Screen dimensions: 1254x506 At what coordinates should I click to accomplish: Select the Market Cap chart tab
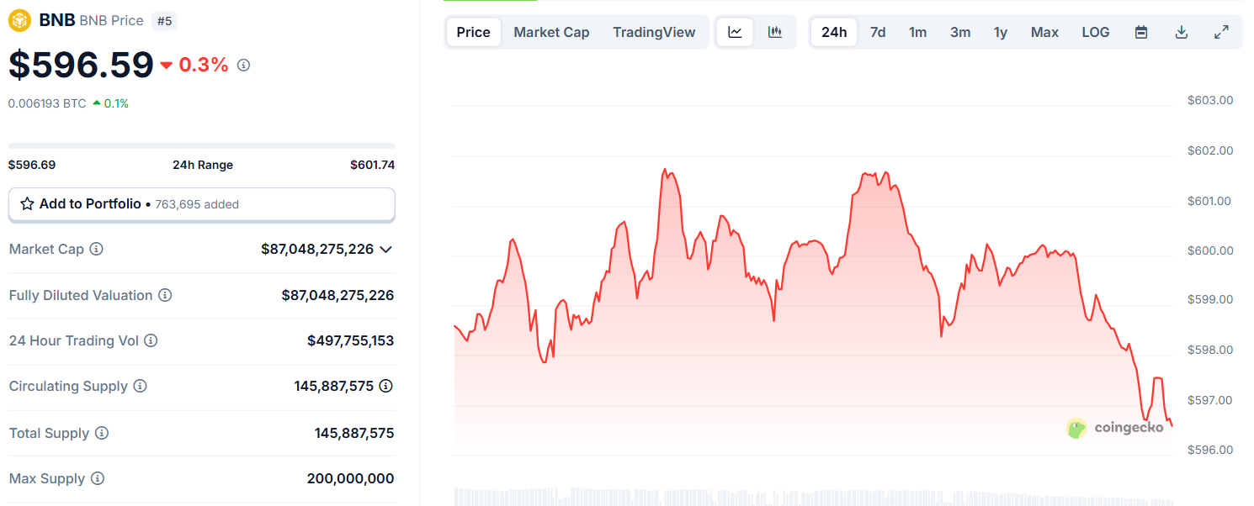click(x=551, y=32)
